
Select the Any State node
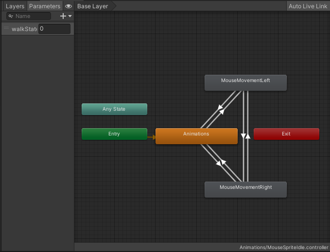pos(114,109)
